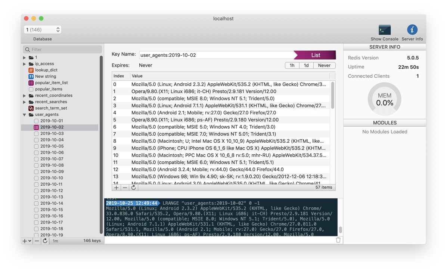Toggle the 2019-10-11 key checkbox
This screenshot has width=447, height=272.
(x=36, y=185)
